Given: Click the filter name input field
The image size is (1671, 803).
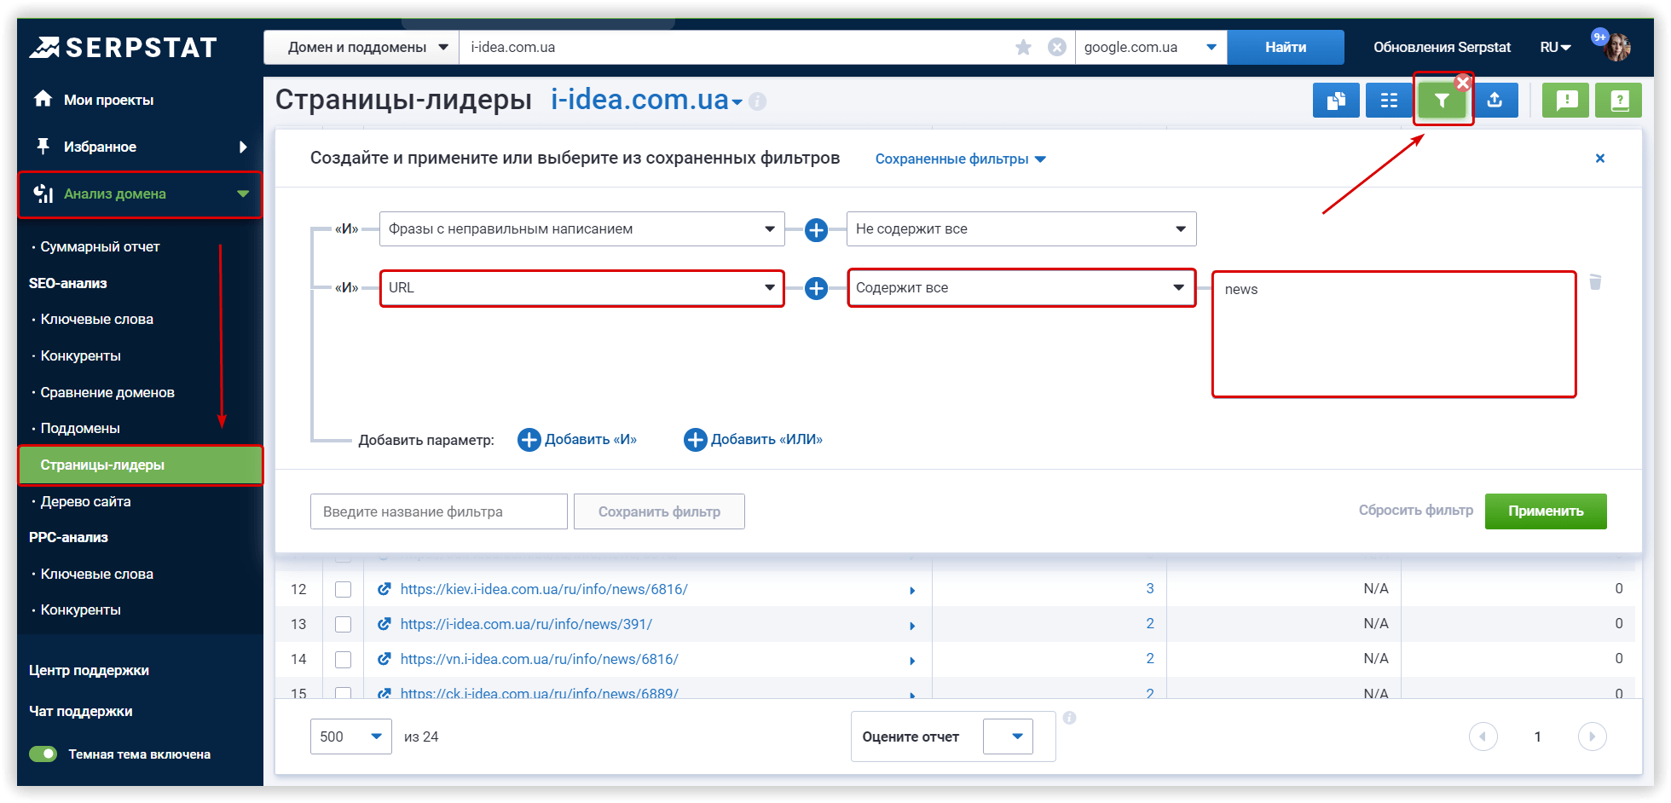Looking at the screenshot, I should tap(438, 511).
